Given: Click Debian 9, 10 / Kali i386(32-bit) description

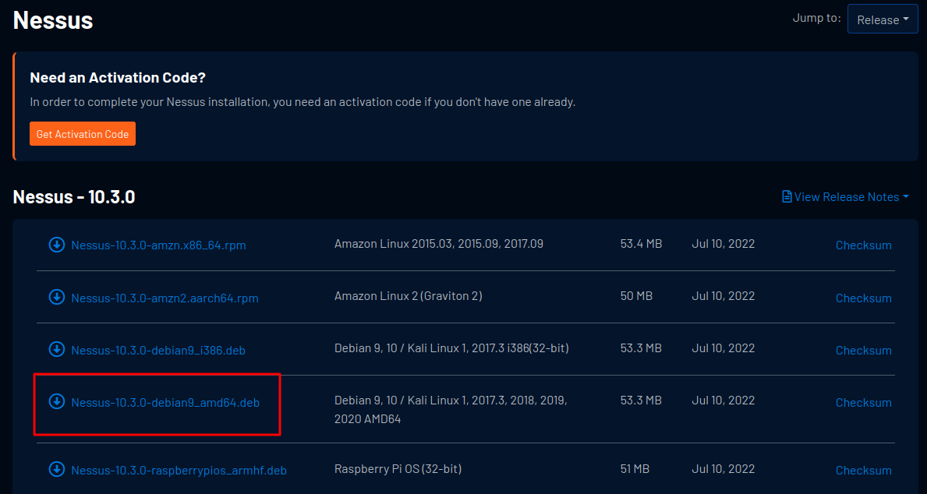Looking at the screenshot, I should (x=451, y=348).
